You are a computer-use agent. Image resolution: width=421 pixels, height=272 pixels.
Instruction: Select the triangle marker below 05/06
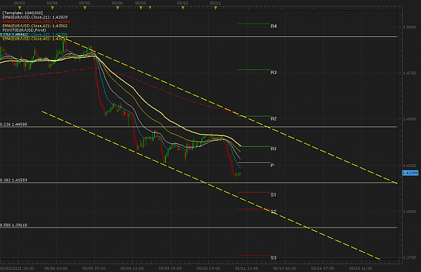(x=118, y=8)
